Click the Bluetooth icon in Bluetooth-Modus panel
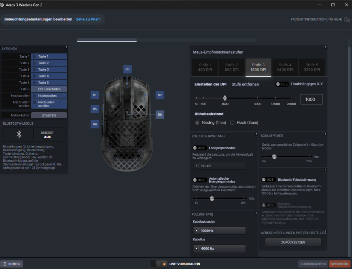The width and height of the screenshot is (352, 269). [19, 134]
